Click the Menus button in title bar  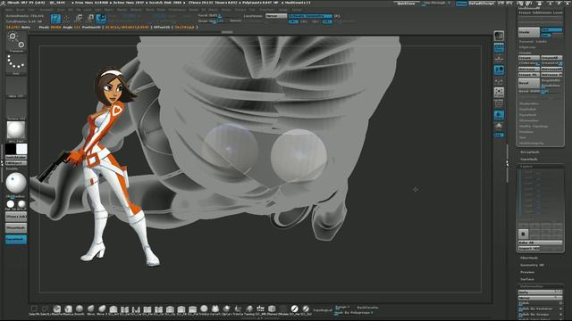click(461, 4)
